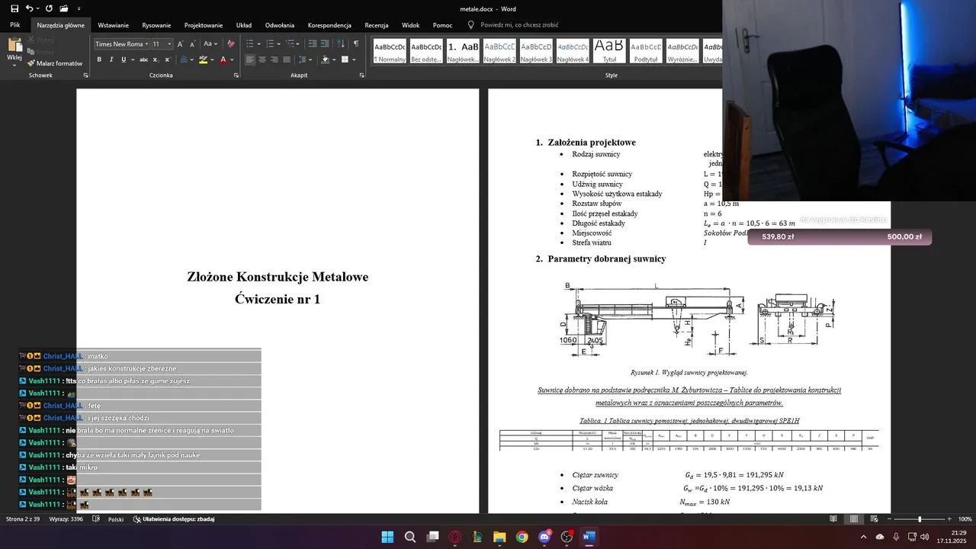Open the borders dropdown
This screenshot has height=549, width=976.
353,59
